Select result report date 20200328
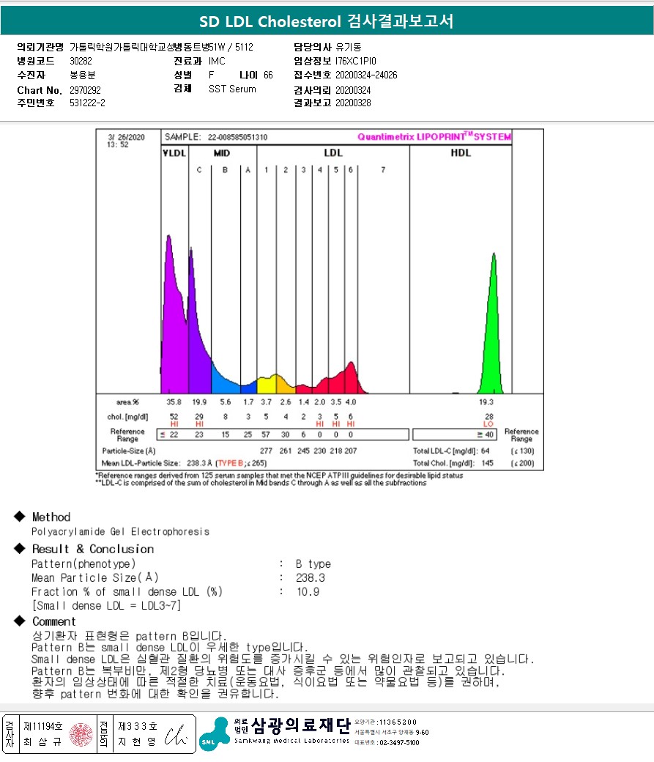The width and height of the screenshot is (654, 762). click(353, 103)
